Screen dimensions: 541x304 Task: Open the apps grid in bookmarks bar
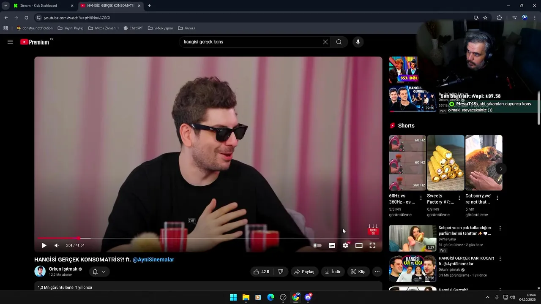pyautogui.click(x=5, y=28)
